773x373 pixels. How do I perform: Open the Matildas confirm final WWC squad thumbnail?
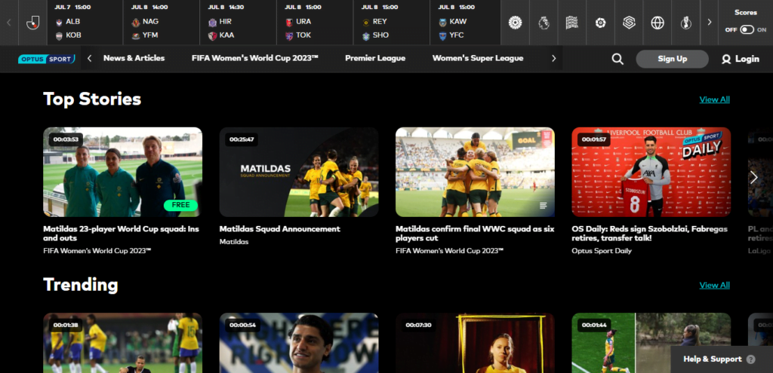tap(475, 173)
